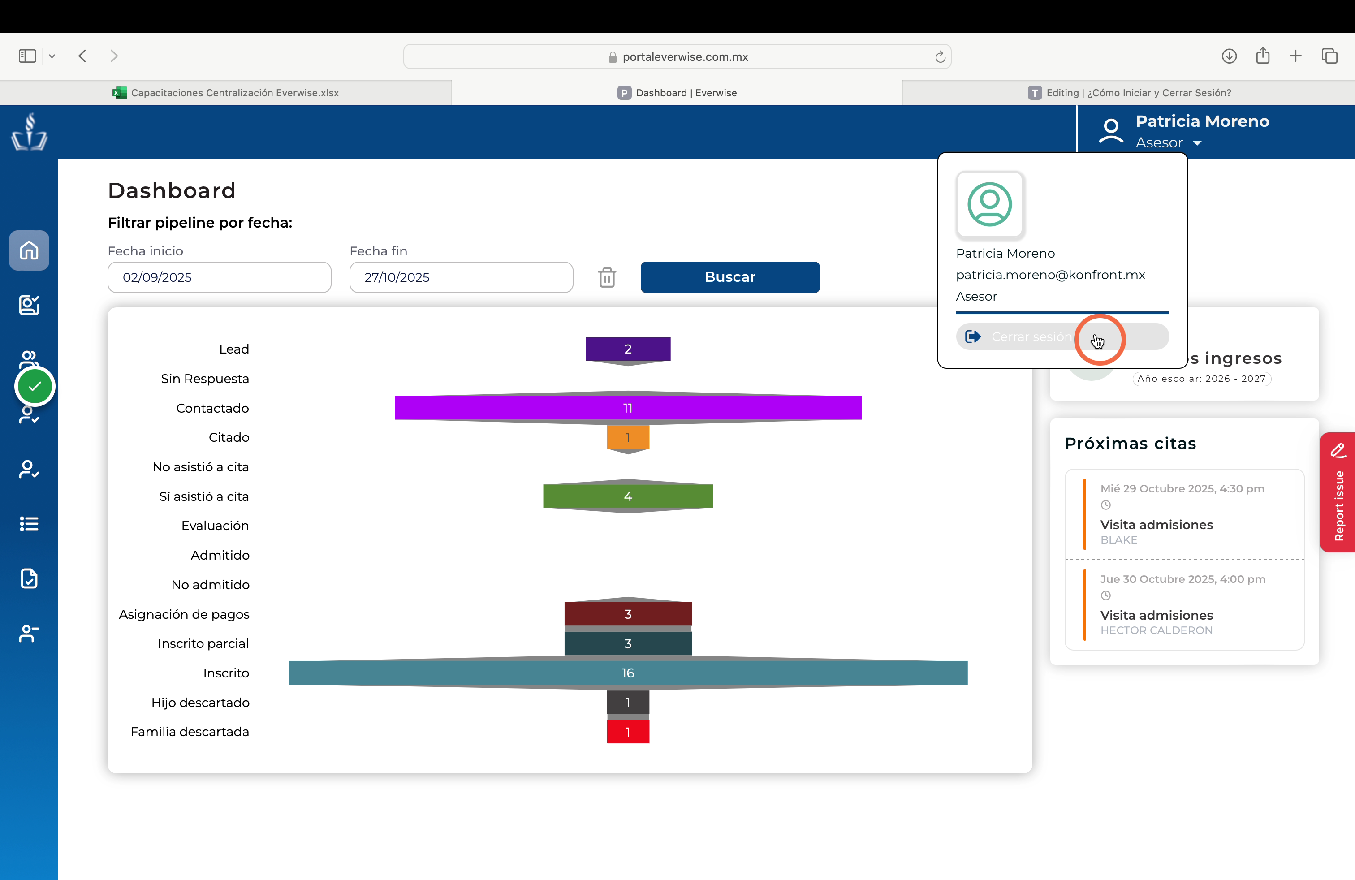This screenshot has height=880, width=1355.
Task: Clear date filters with the trash icon
Action: click(x=607, y=277)
